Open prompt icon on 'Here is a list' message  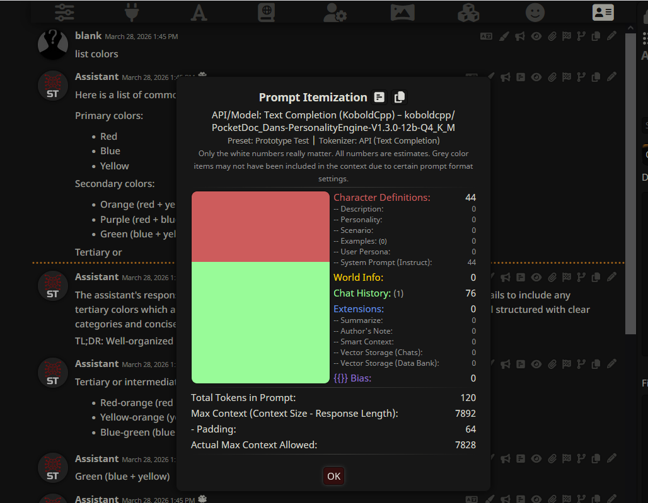[x=521, y=77]
